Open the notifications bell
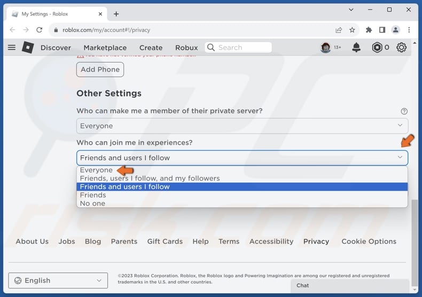The image size is (422, 297). [x=356, y=48]
